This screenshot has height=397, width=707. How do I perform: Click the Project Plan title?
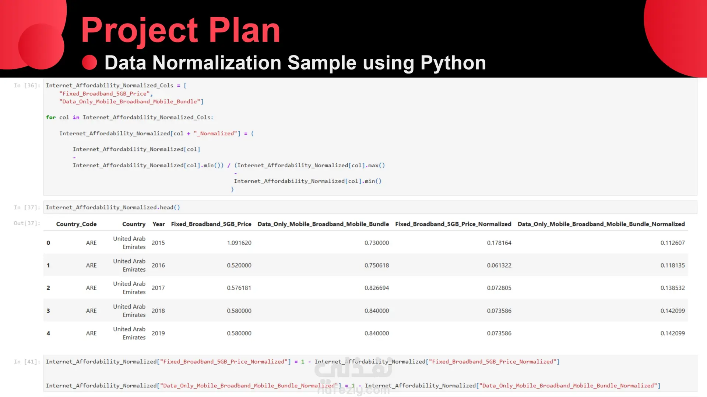[180, 30]
